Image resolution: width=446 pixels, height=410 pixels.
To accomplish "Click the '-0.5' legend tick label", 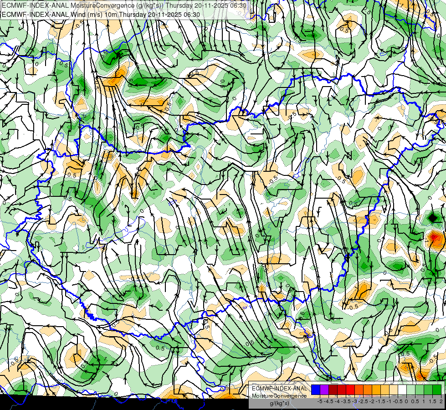I will tap(398, 401).
